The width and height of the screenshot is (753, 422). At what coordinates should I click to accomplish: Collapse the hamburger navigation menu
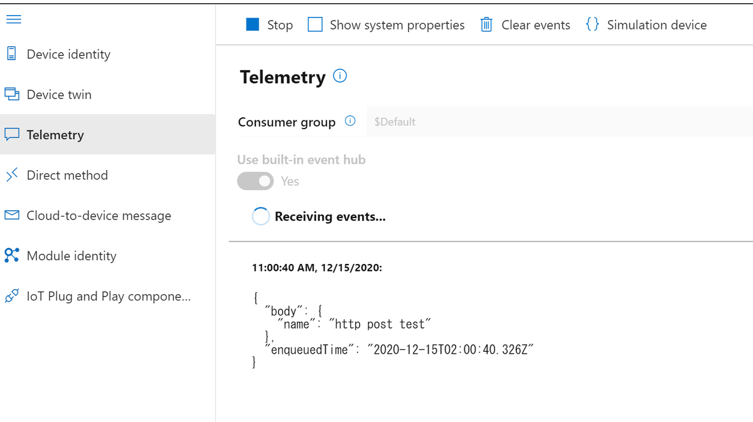tap(13, 19)
